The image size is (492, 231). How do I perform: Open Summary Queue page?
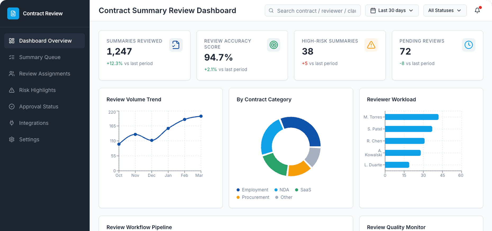click(44, 57)
